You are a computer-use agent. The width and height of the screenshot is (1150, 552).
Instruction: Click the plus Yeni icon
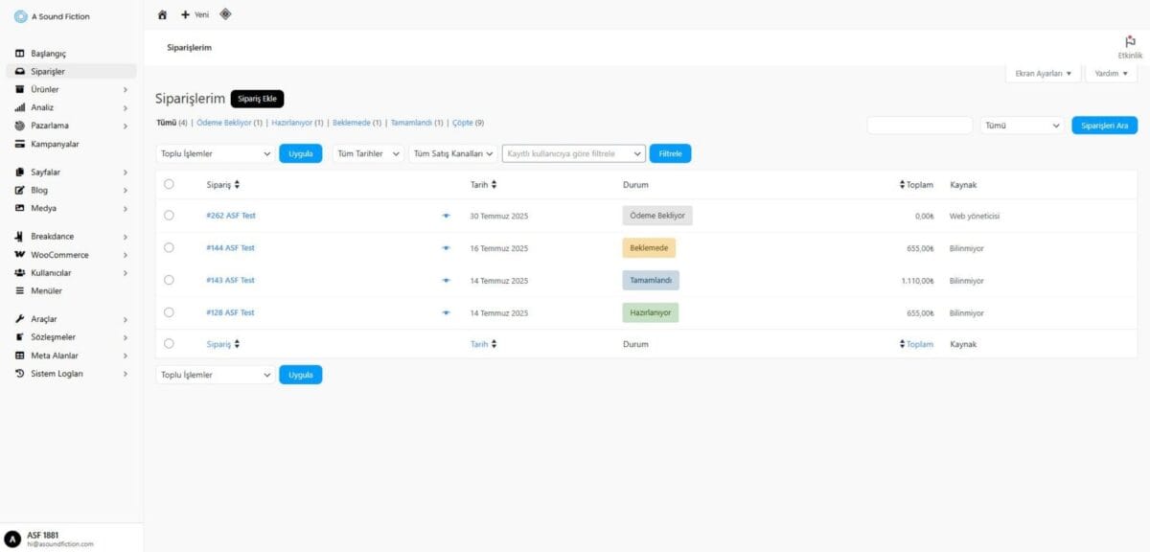point(186,14)
